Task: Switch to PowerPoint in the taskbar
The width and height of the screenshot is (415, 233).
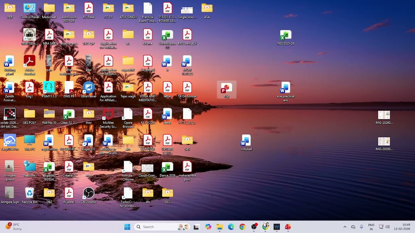Action: 288,227
